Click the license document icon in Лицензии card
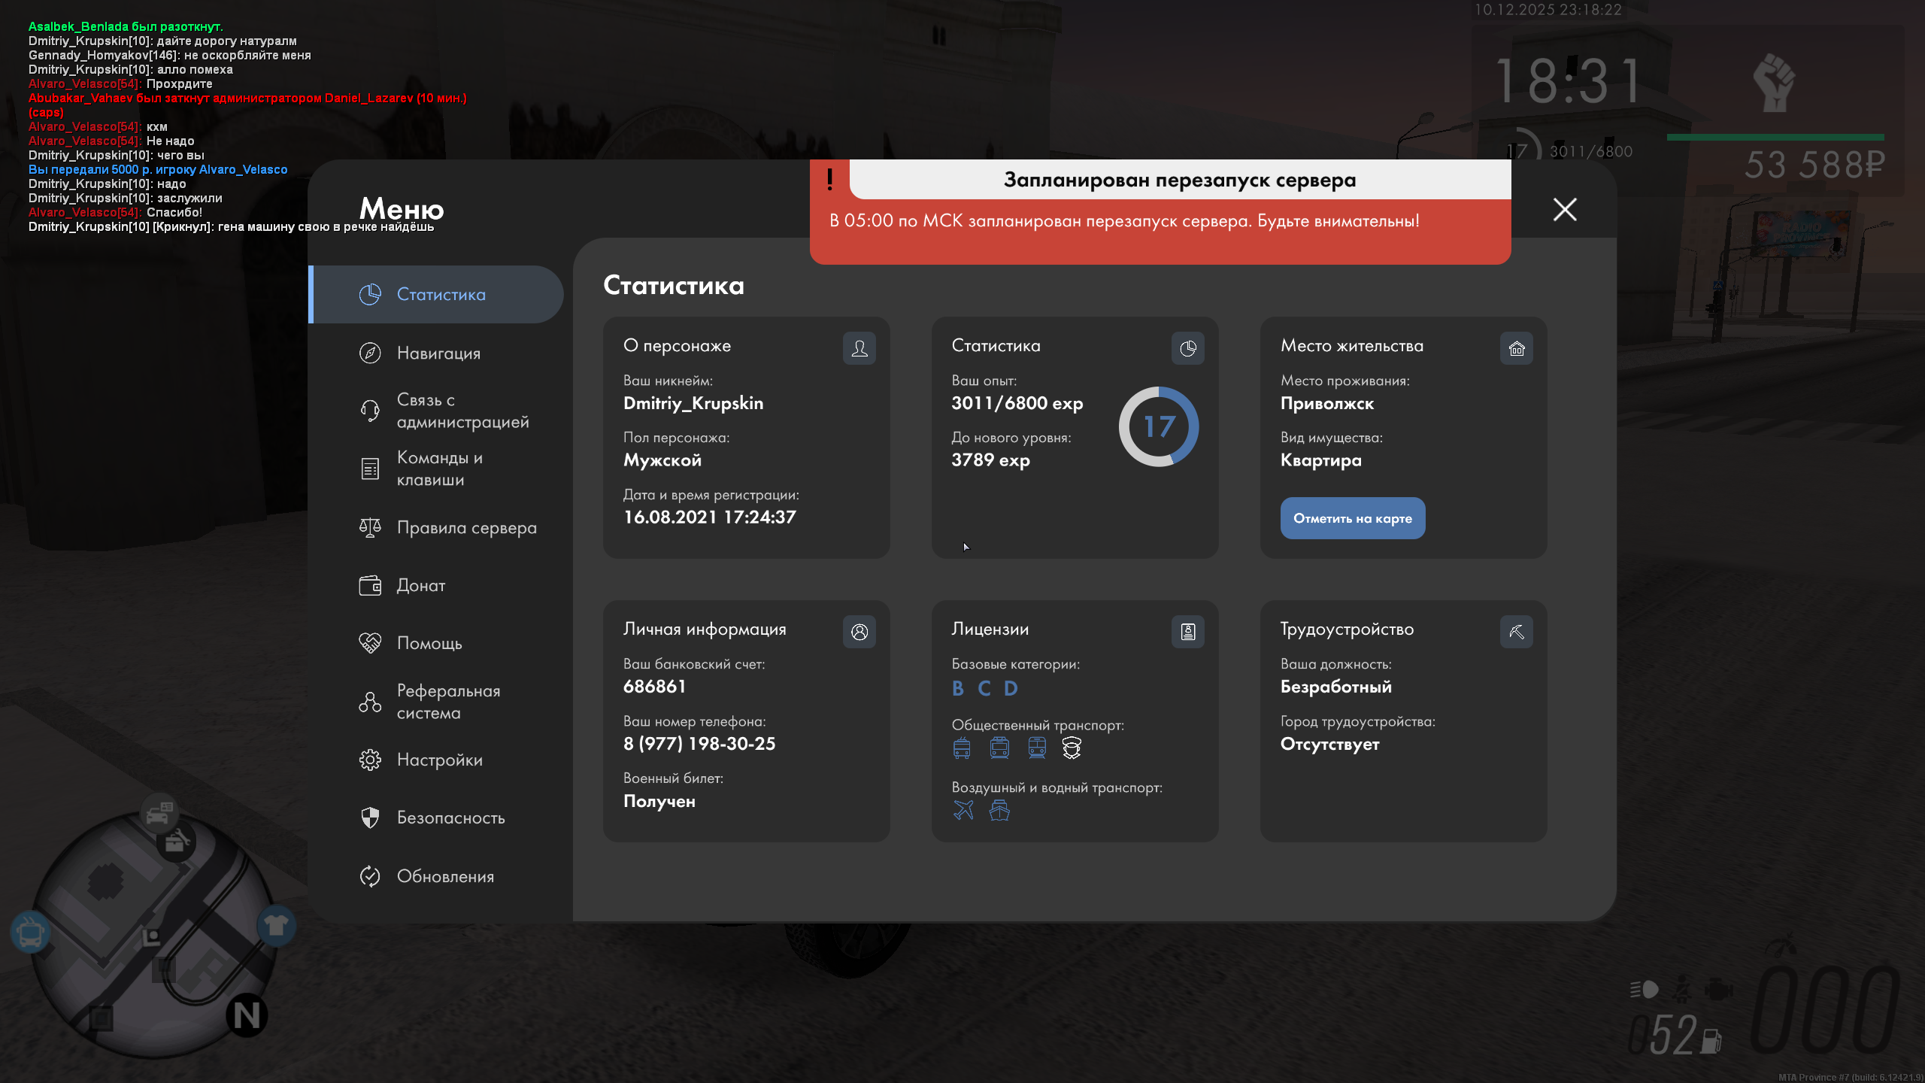 pos(1187,632)
